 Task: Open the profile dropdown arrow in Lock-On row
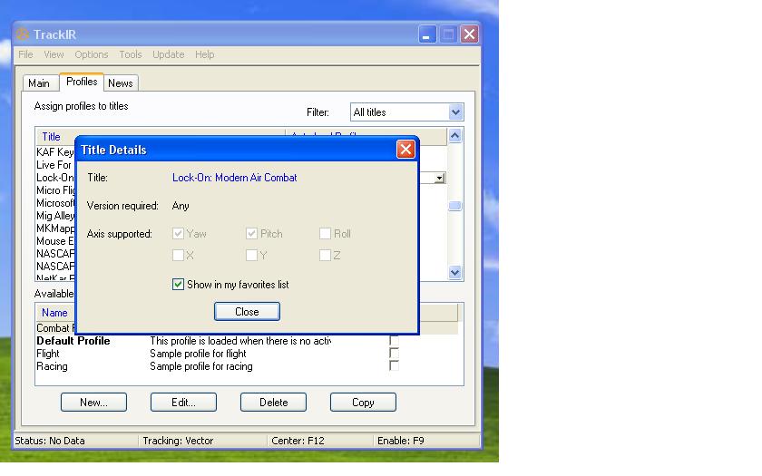439,179
